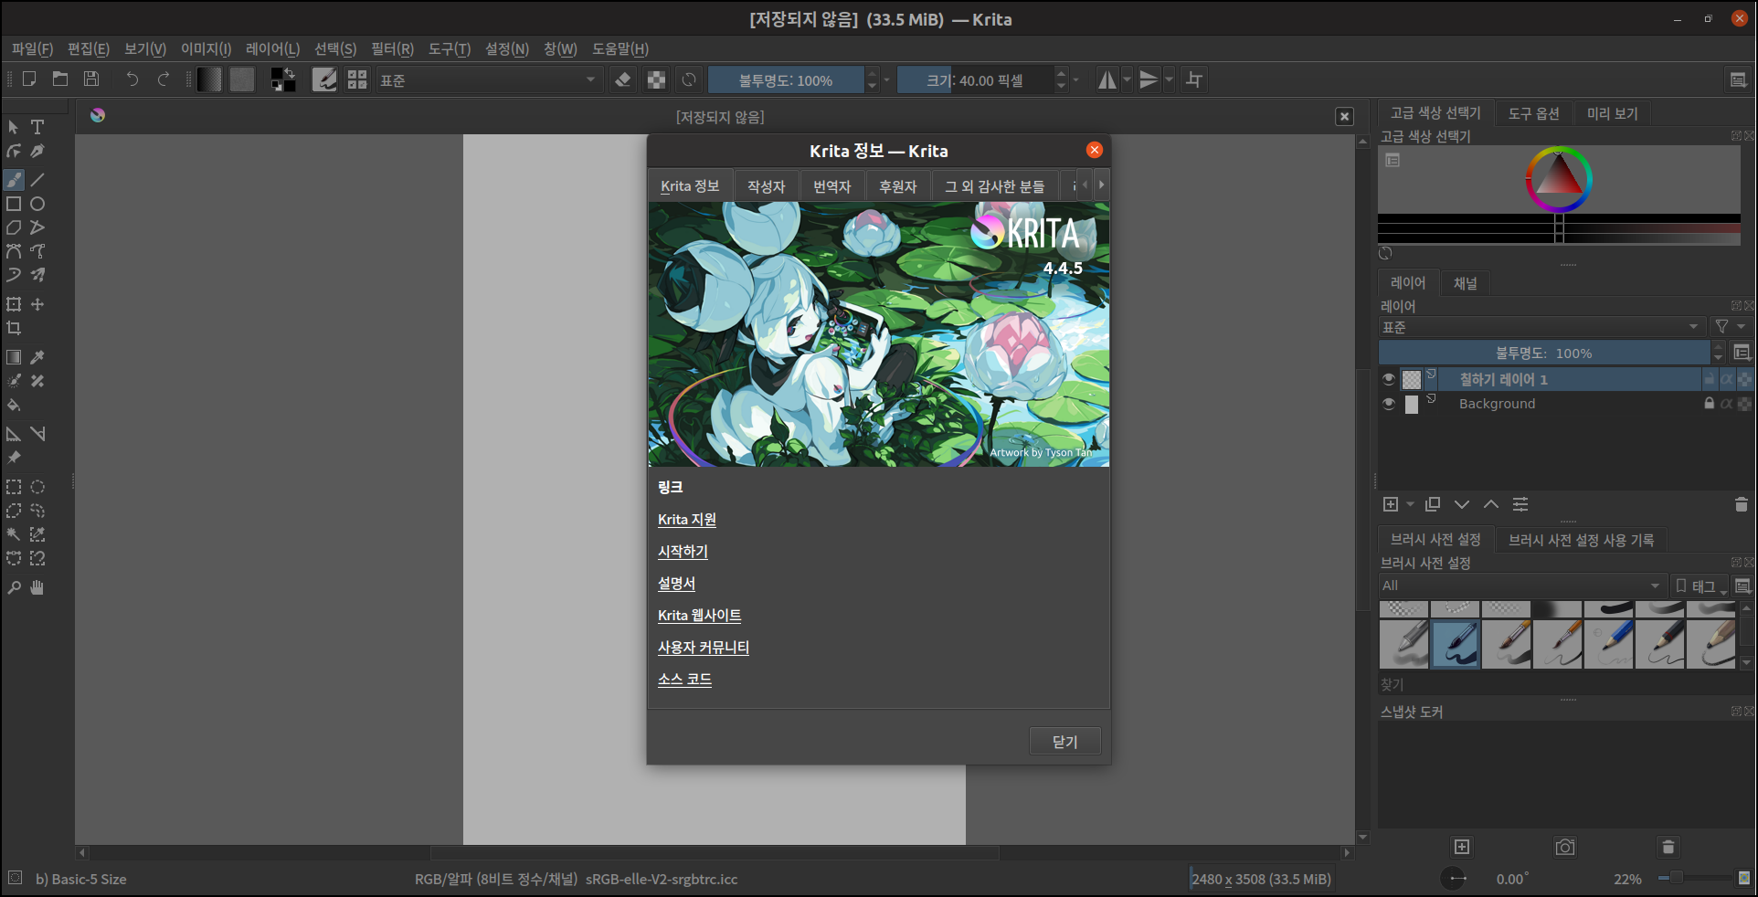Select the Rectangular Selection tool
1758x897 pixels.
coord(14,487)
